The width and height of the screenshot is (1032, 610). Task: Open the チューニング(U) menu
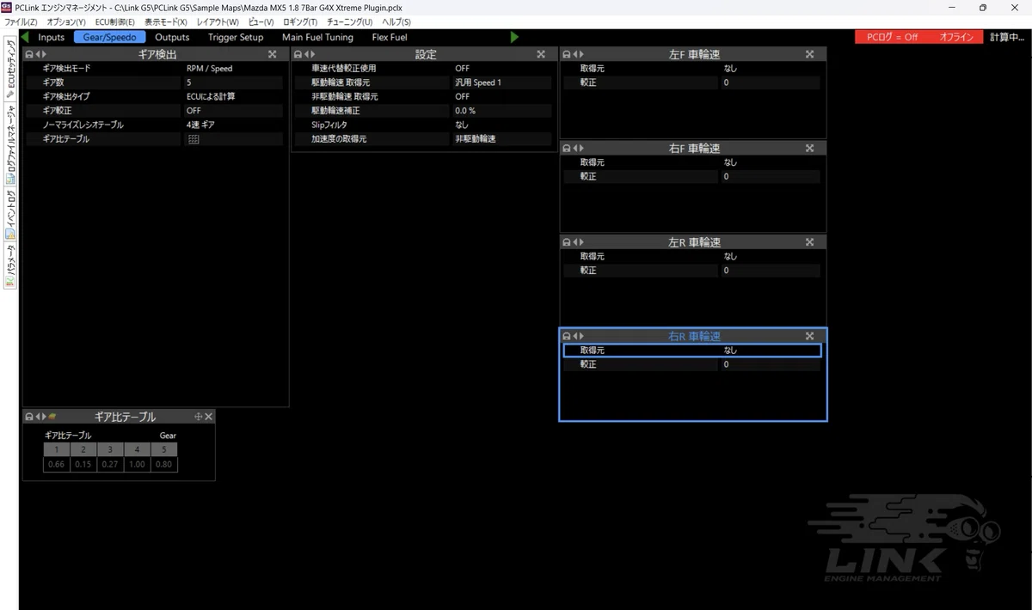click(x=349, y=21)
